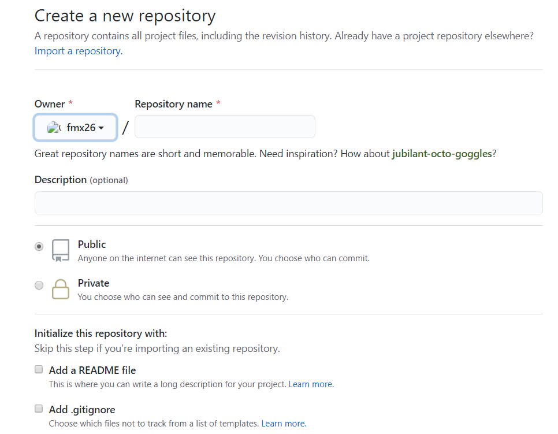Click the Private option label
This screenshot has height=434, width=558.
(x=94, y=283)
